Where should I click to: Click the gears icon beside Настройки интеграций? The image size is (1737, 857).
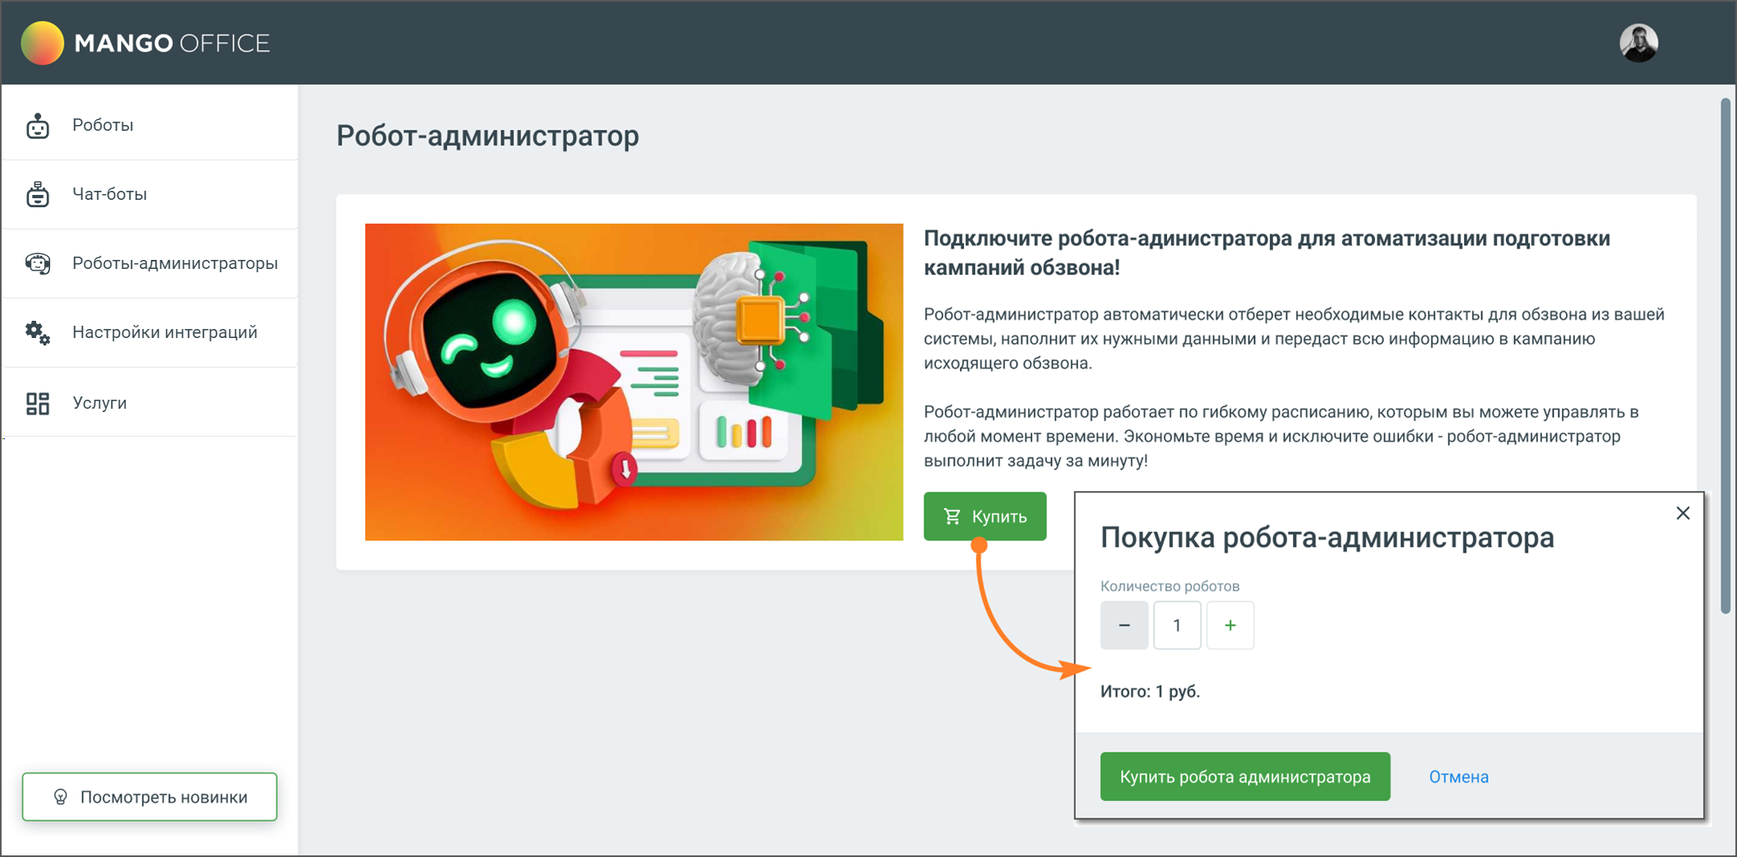(x=38, y=332)
